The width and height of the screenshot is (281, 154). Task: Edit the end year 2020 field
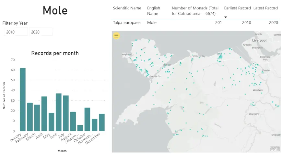[41, 32]
